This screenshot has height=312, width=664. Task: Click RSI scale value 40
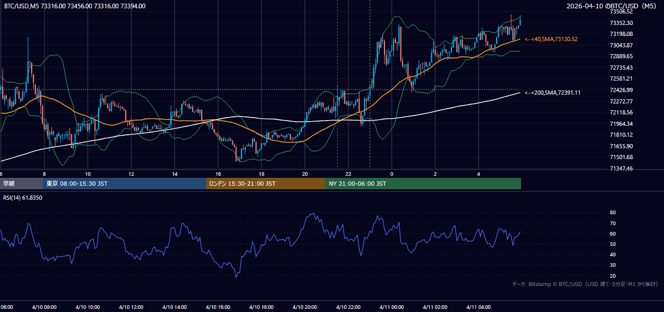pos(613,254)
